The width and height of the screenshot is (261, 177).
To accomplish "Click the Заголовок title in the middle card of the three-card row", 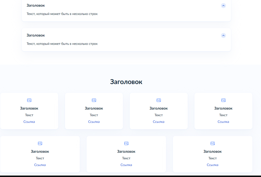I will (x=126, y=151).
